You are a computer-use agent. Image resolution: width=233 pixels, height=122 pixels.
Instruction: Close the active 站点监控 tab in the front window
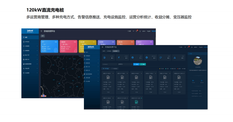(x=118, y=51)
